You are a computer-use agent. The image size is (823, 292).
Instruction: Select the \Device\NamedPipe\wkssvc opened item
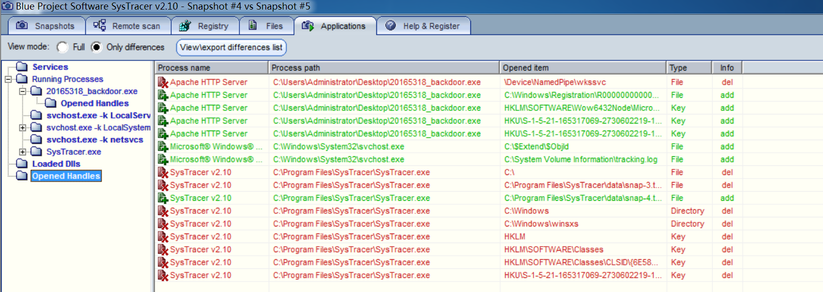(x=555, y=82)
